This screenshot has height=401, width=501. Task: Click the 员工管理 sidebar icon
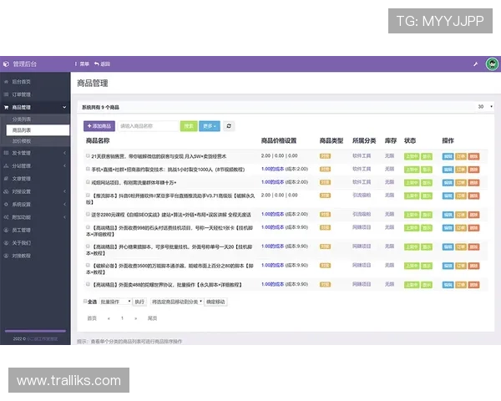[6, 230]
